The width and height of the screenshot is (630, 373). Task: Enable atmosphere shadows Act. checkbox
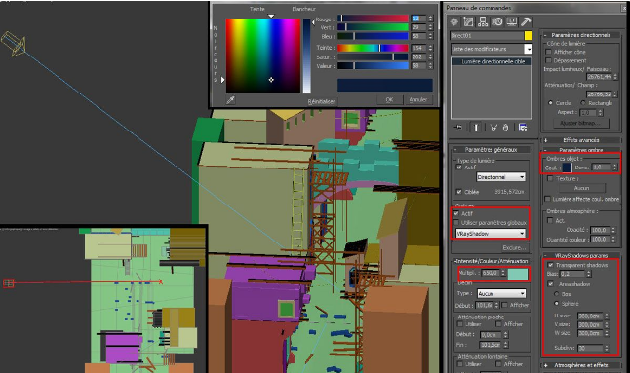click(x=550, y=221)
